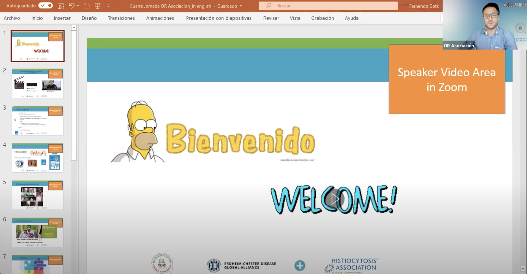The width and height of the screenshot is (527, 274).
Task: Click the Erdheim-Chester Disease Global Alliance logo
Action: pos(241,265)
